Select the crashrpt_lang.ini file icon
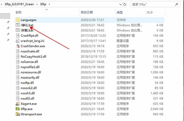The height and width of the screenshot is (121, 184). pyautogui.click(x=17, y=41)
